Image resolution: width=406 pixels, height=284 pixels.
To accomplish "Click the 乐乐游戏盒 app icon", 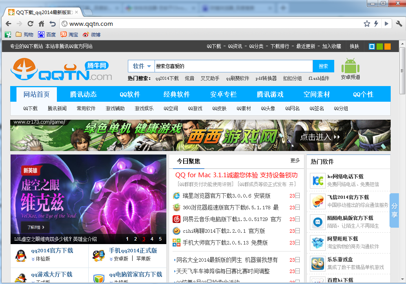I will pos(318,263).
